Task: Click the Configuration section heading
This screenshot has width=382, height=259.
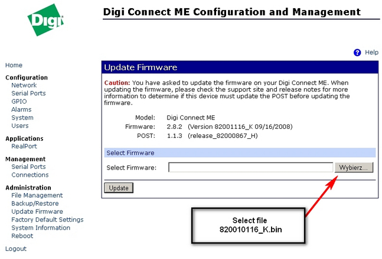Action: tap(27, 78)
